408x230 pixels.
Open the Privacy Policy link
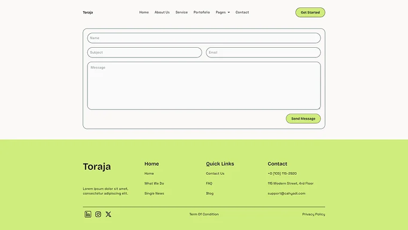click(314, 214)
